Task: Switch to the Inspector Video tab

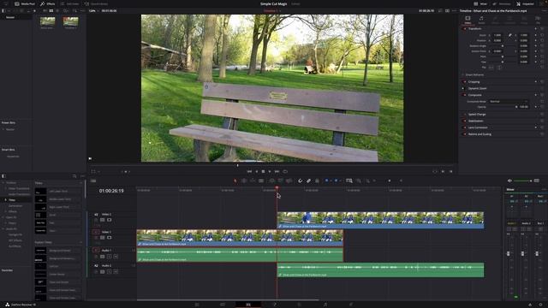Action: 468,20
